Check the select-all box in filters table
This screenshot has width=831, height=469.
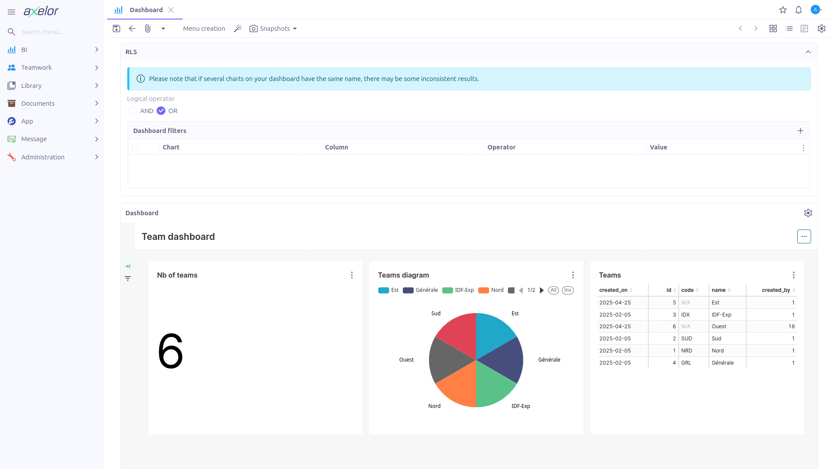click(135, 147)
